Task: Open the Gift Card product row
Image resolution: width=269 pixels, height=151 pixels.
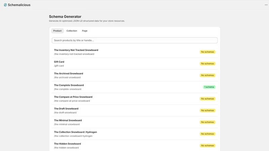Action: (x=135, y=64)
